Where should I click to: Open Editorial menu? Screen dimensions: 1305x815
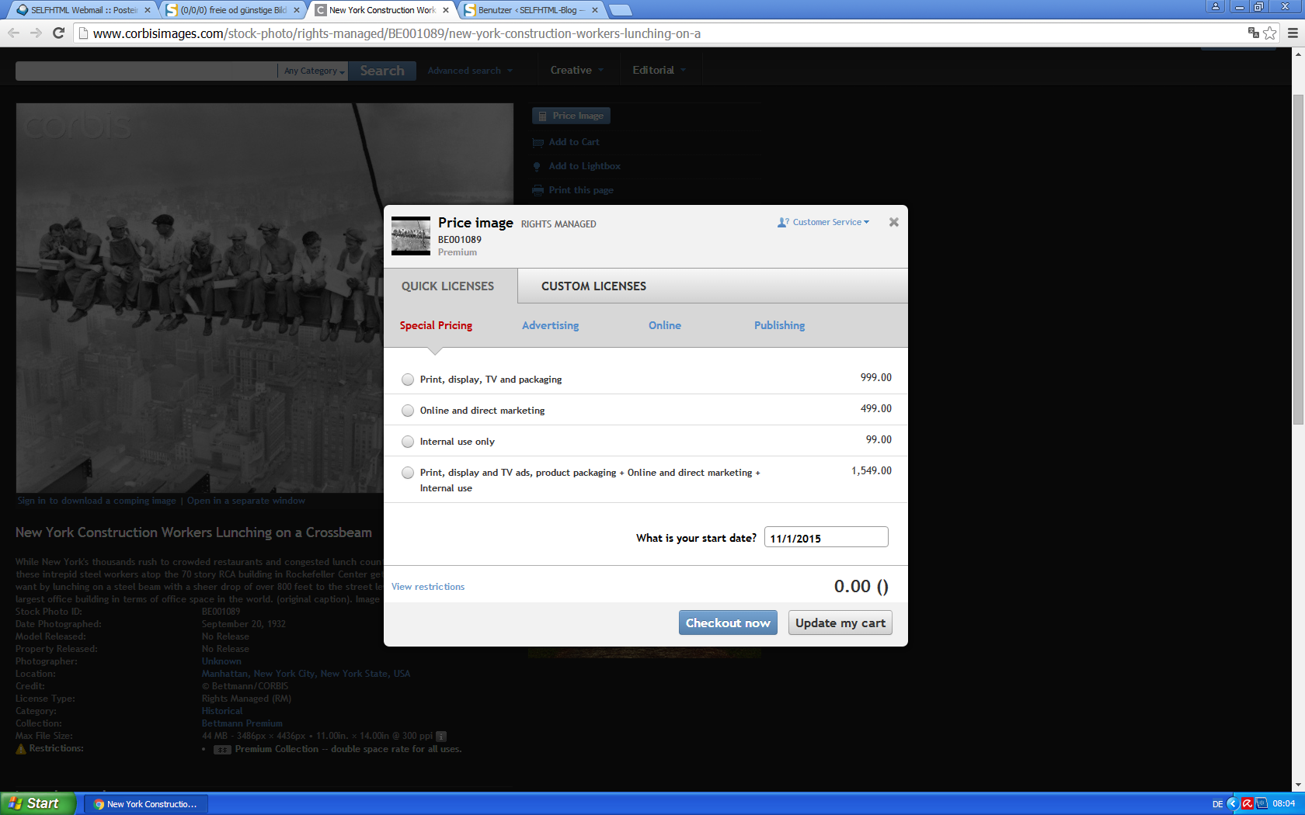point(659,70)
